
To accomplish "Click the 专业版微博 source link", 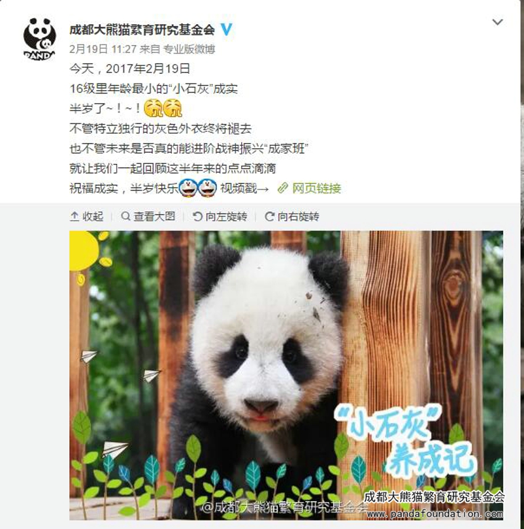I will point(189,49).
